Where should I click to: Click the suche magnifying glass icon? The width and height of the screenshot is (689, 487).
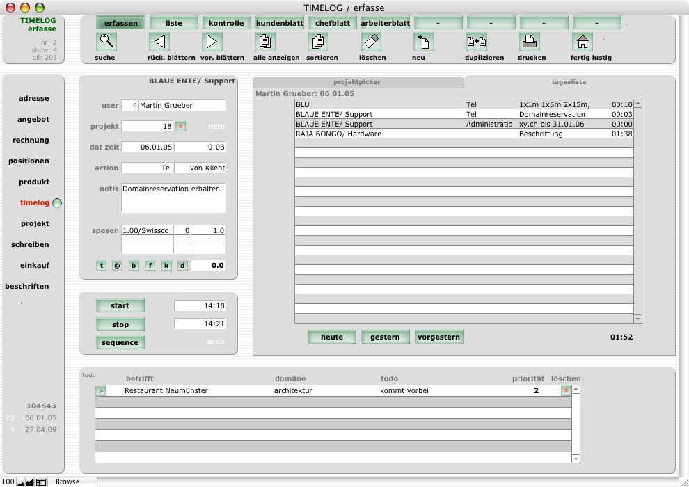(x=106, y=42)
